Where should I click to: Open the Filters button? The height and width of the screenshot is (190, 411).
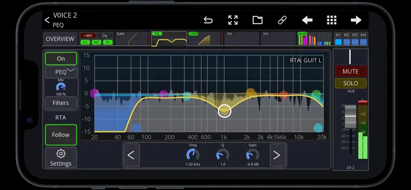[x=61, y=103]
